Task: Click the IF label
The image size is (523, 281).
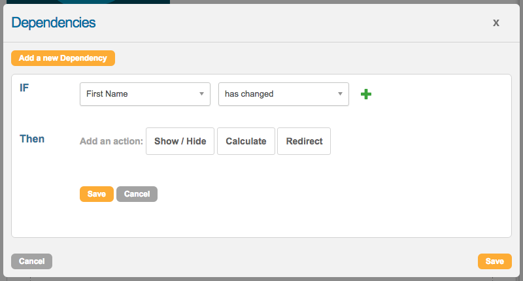Action: click(x=24, y=88)
